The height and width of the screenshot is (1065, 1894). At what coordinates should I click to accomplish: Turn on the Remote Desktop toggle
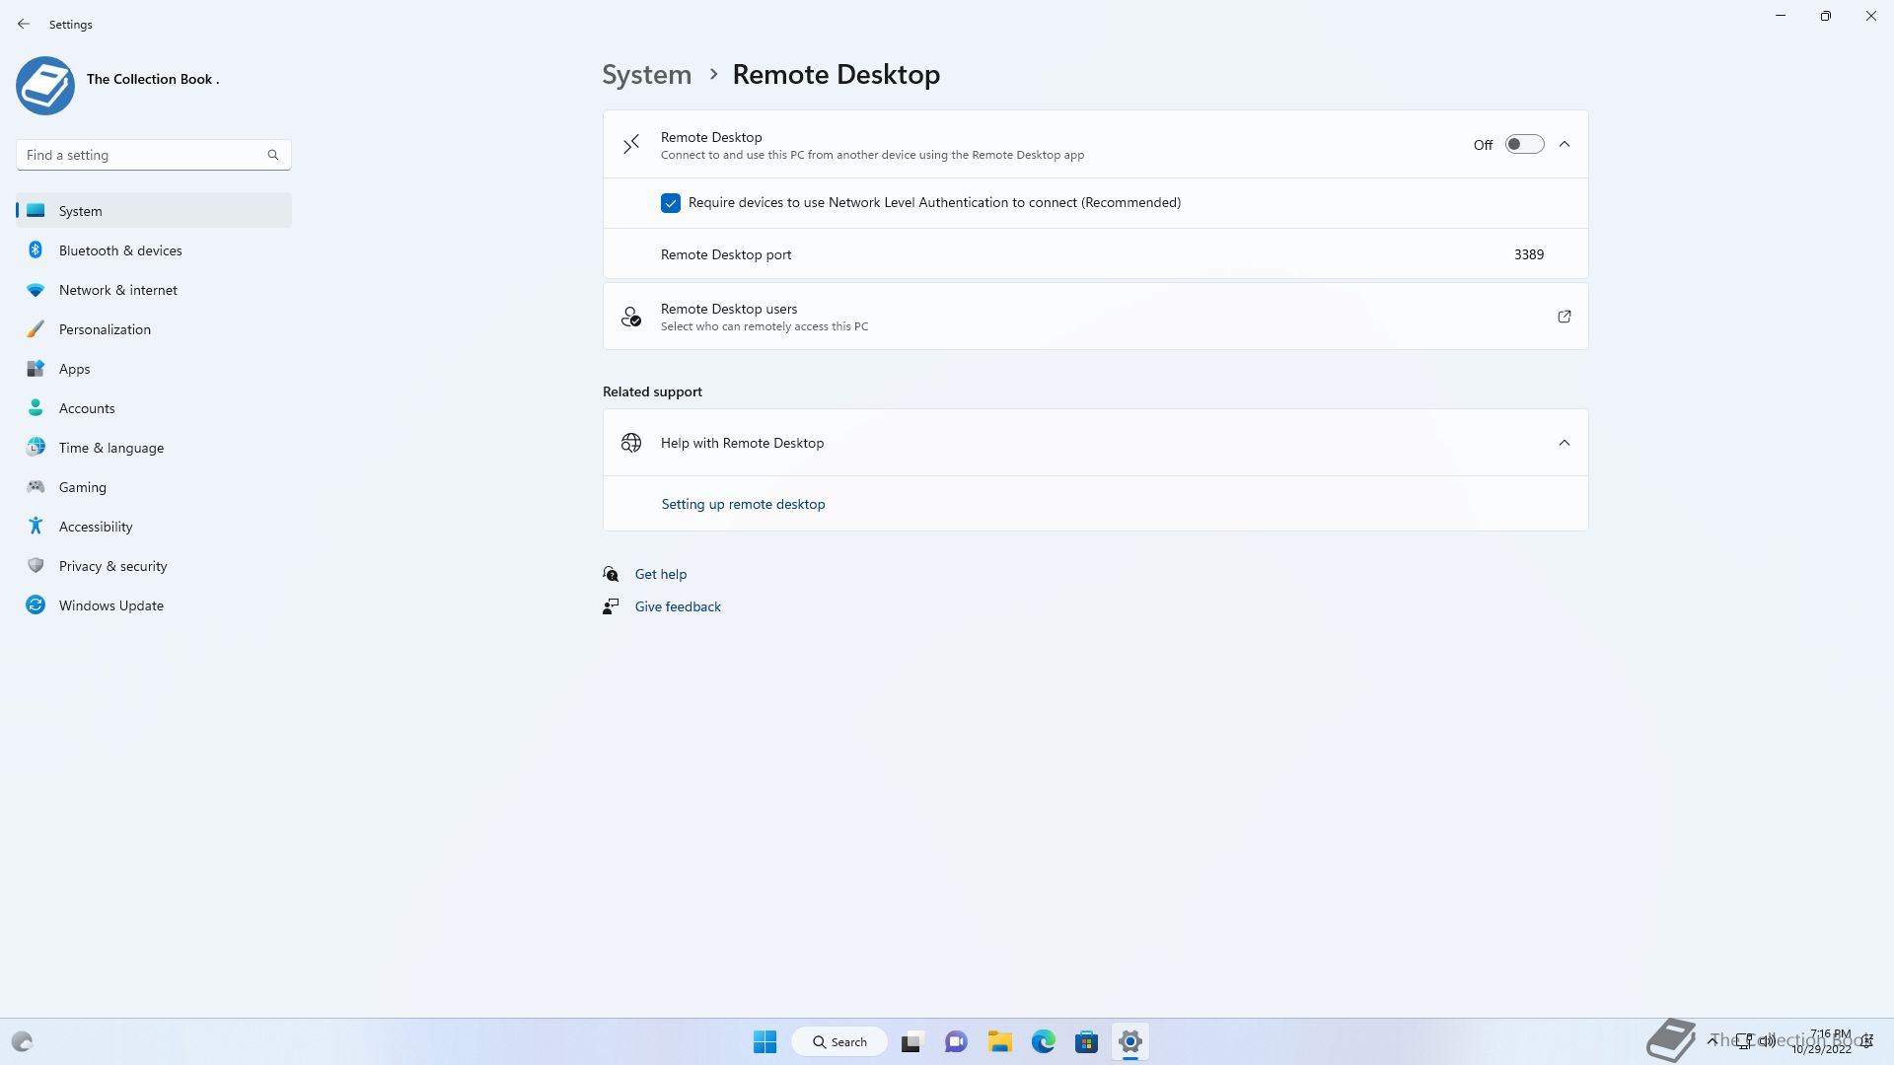1523,145
